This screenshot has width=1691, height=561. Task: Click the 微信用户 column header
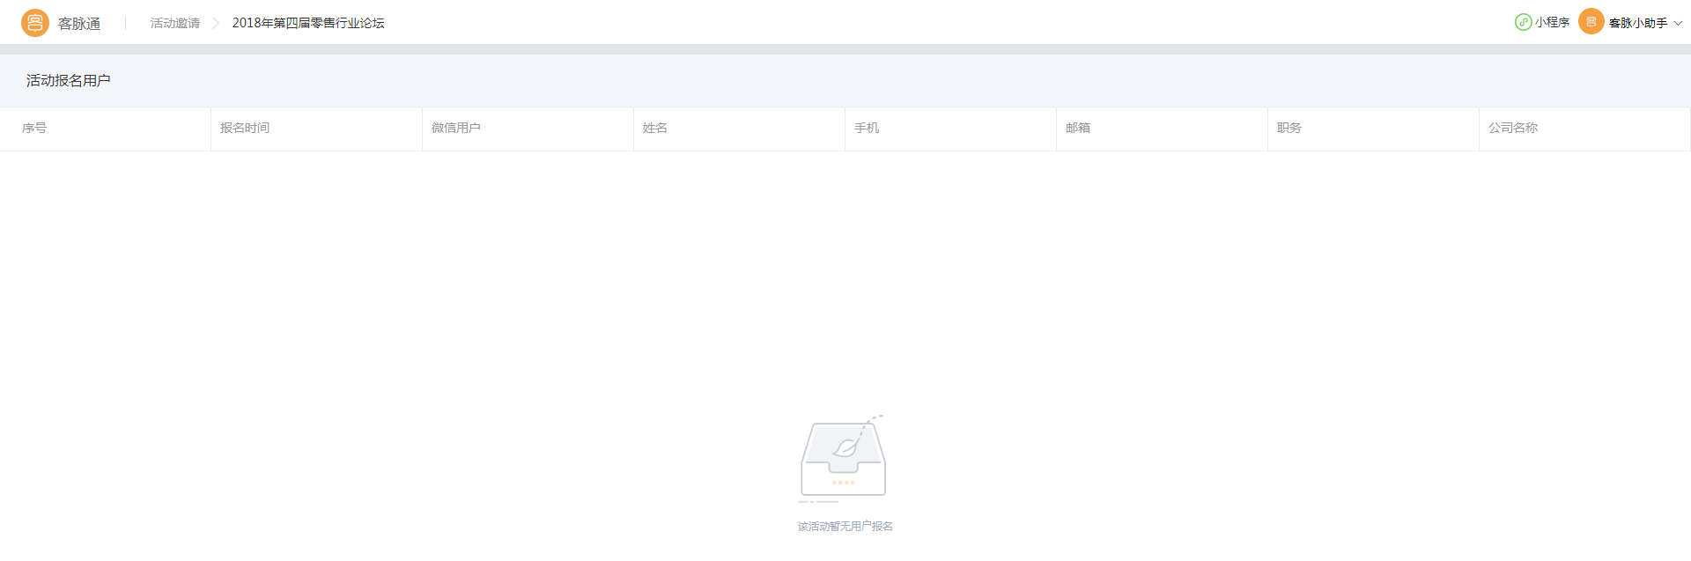[x=456, y=129]
